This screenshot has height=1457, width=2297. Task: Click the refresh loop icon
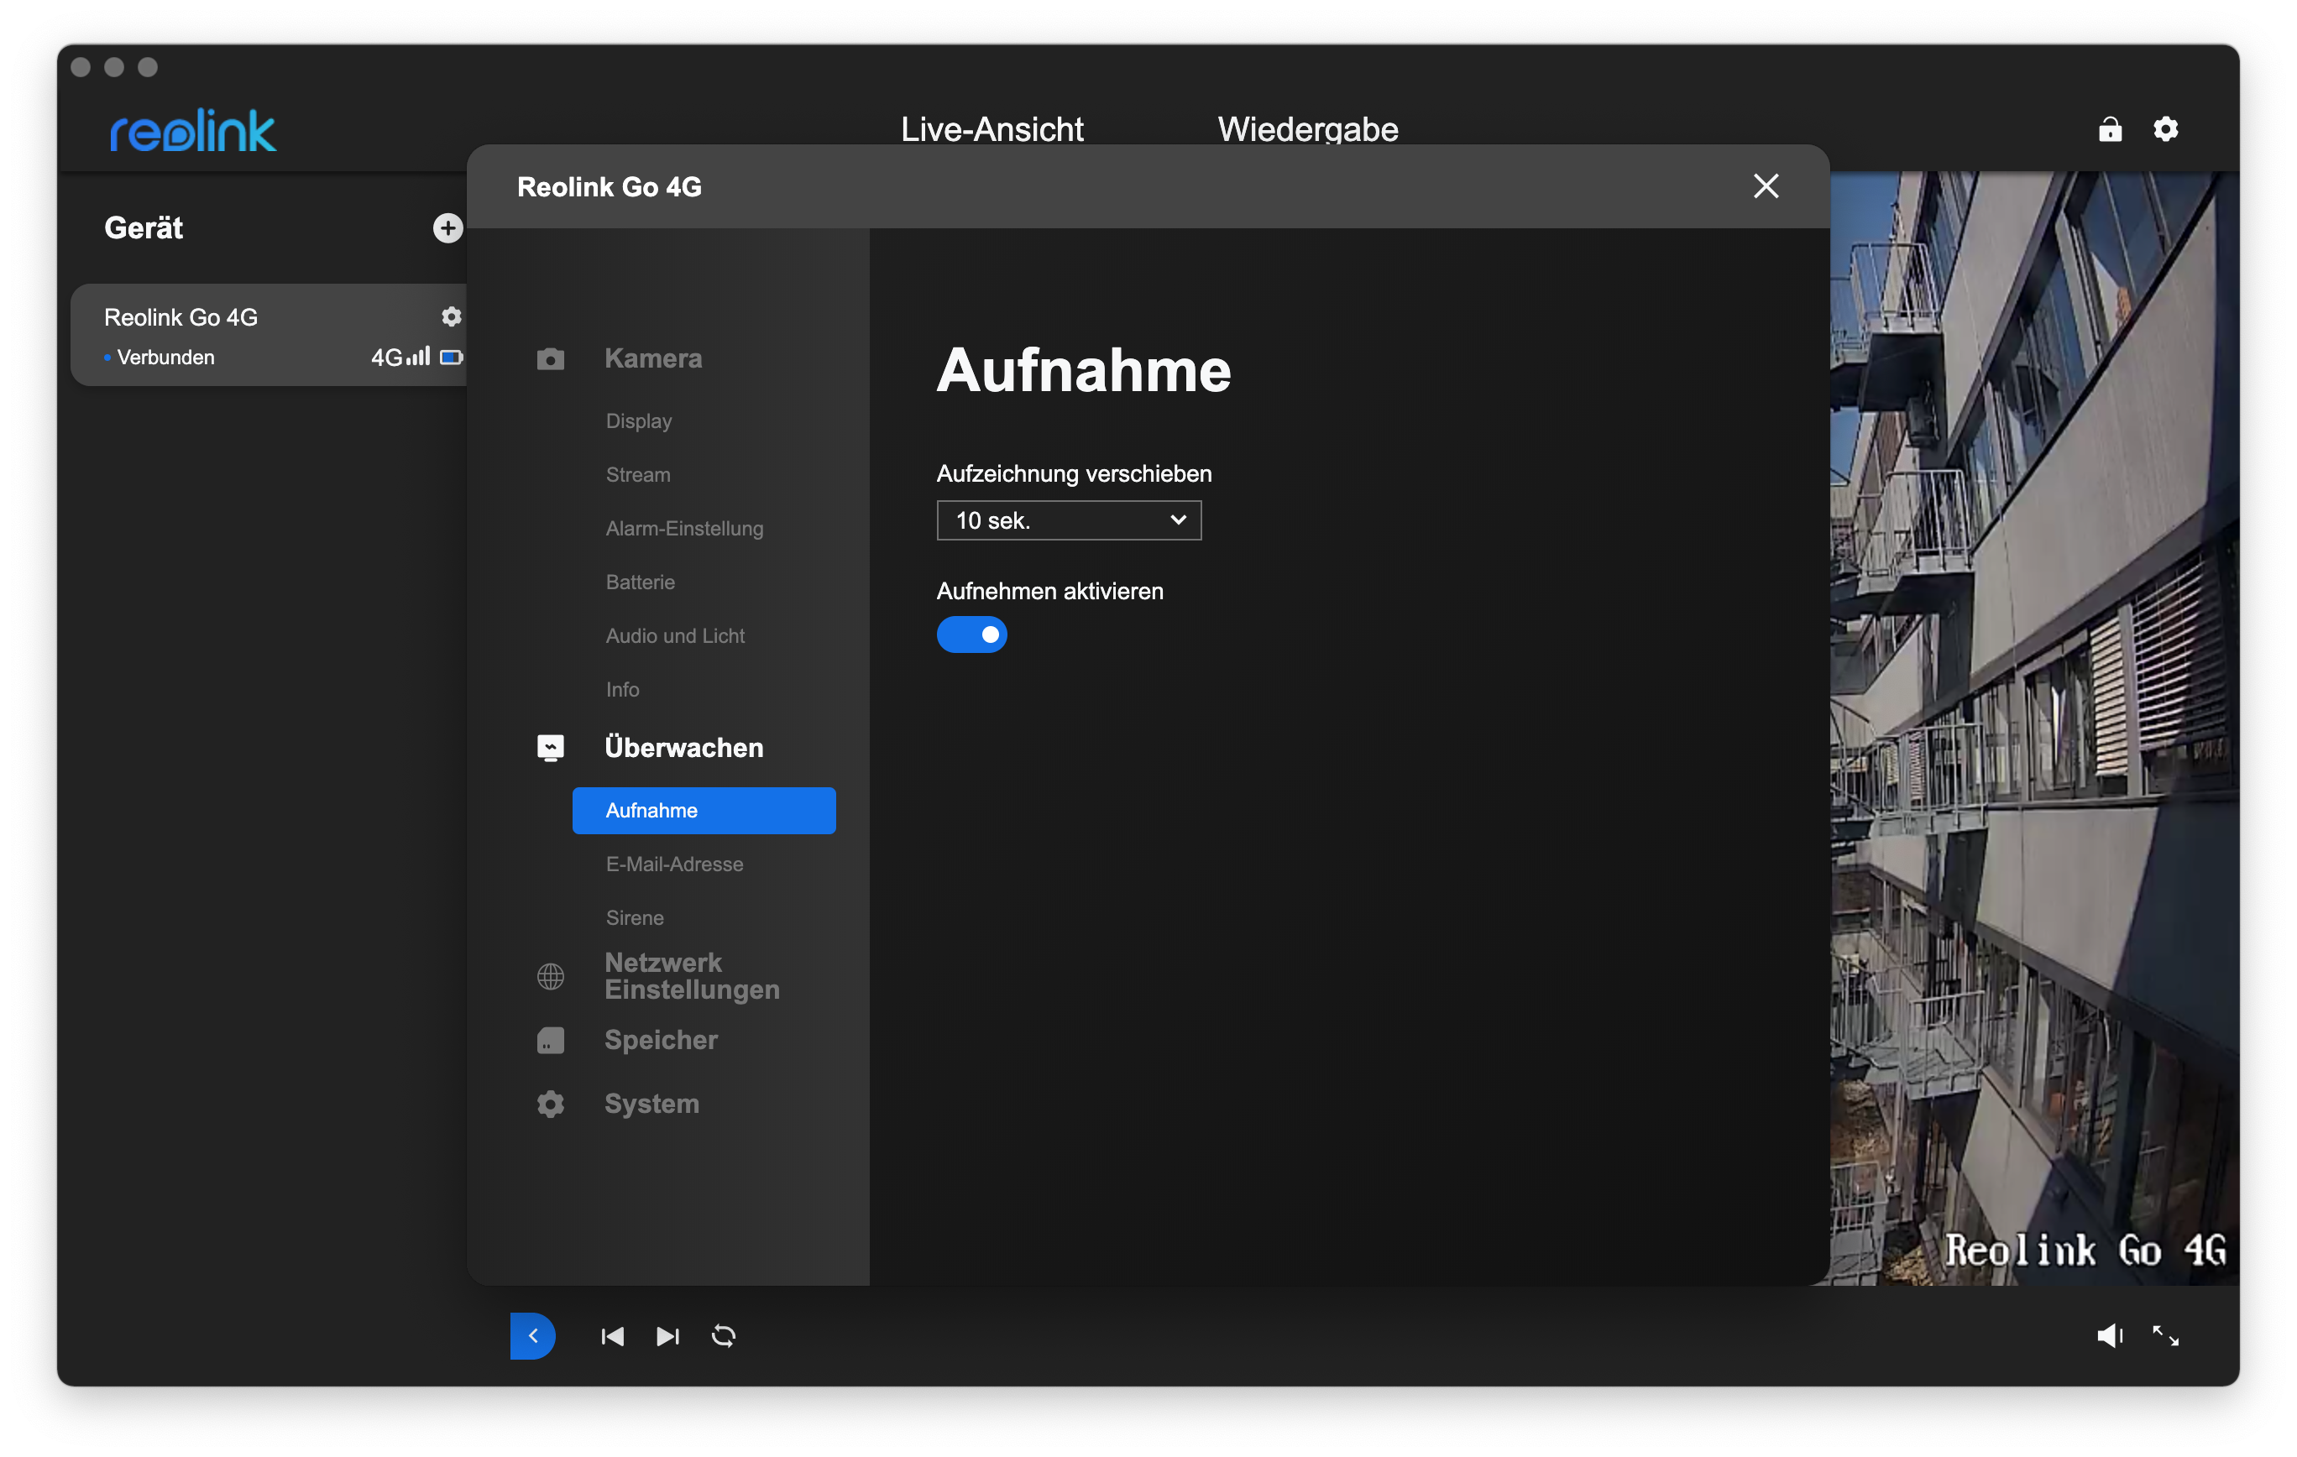click(724, 1336)
